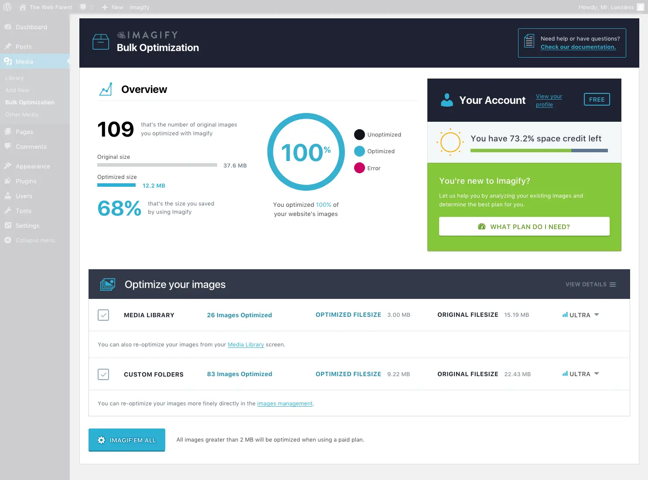Click the Plugins sidebar icon
648x480 pixels.
[x=8, y=181]
